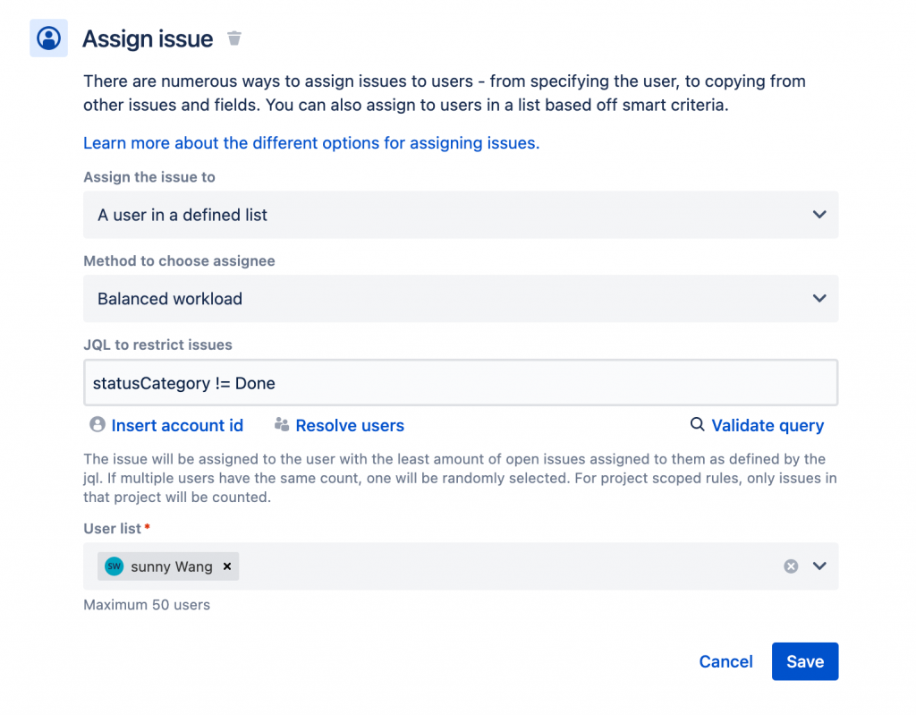Image resolution: width=916 pixels, height=715 pixels.
Task: Click the Assign issue person icon
Action: 49,38
